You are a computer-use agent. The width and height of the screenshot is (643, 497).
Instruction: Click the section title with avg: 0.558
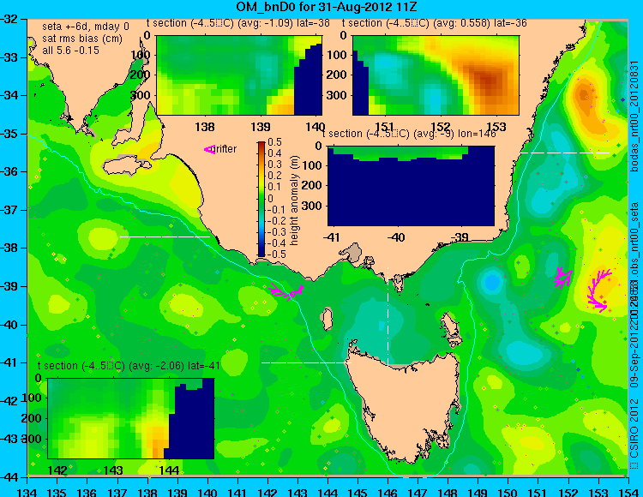[435, 23]
